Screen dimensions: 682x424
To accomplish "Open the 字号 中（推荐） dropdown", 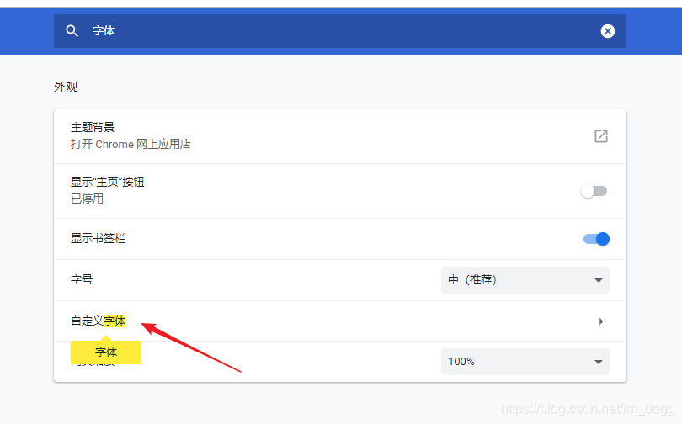I will (x=525, y=280).
